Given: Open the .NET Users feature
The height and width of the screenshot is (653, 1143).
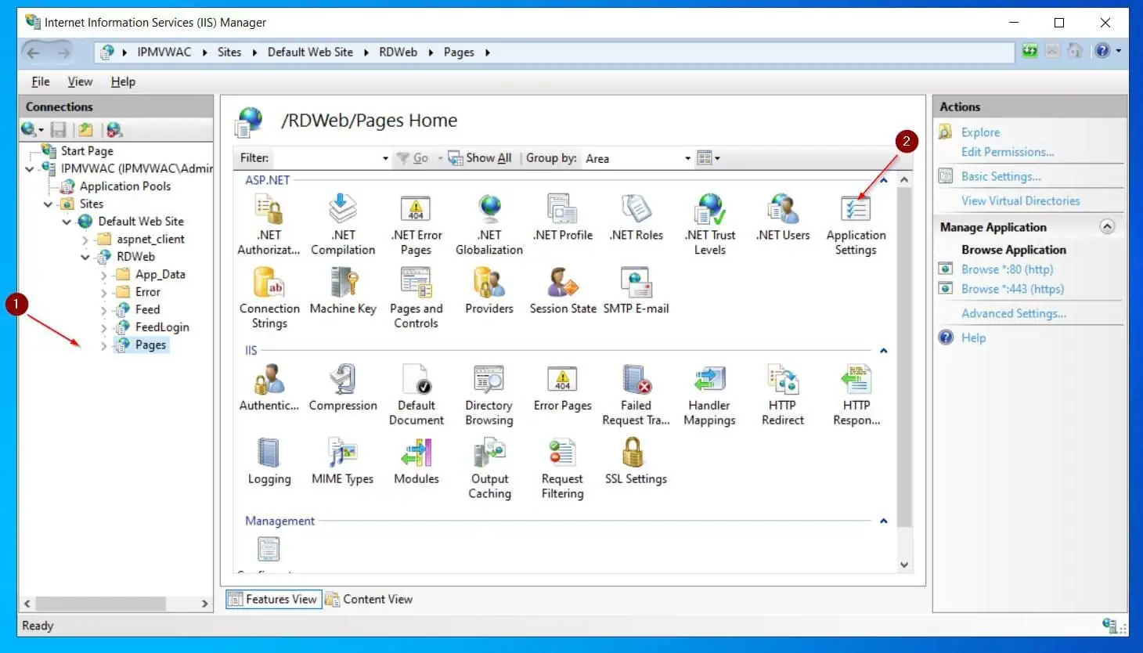Looking at the screenshot, I should click(783, 218).
